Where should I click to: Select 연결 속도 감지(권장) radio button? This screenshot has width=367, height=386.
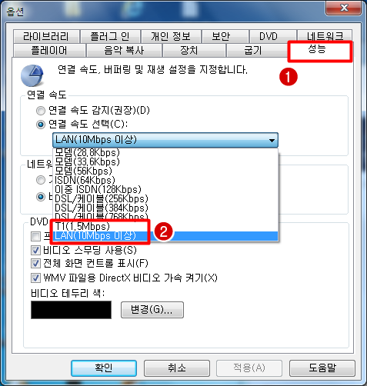tap(41, 111)
